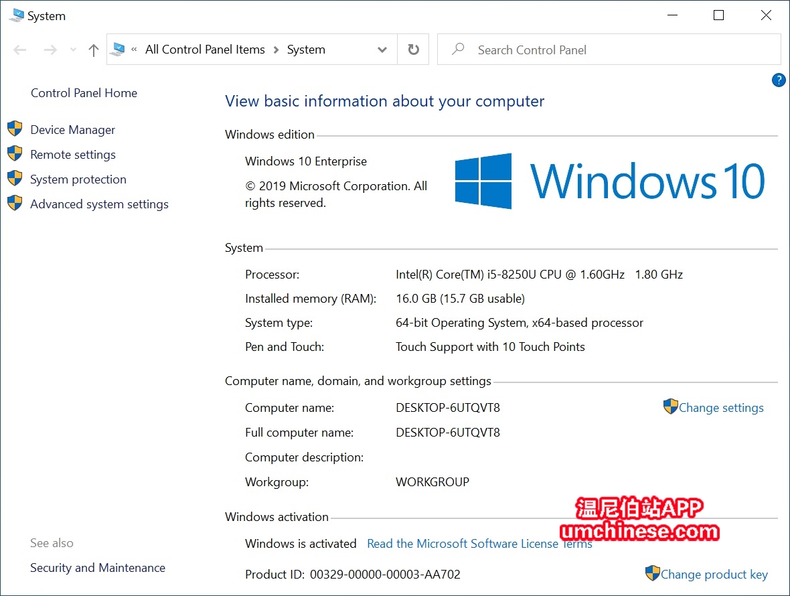Click the Windows is activated text
Image resolution: width=790 pixels, height=596 pixels.
(301, 544)
